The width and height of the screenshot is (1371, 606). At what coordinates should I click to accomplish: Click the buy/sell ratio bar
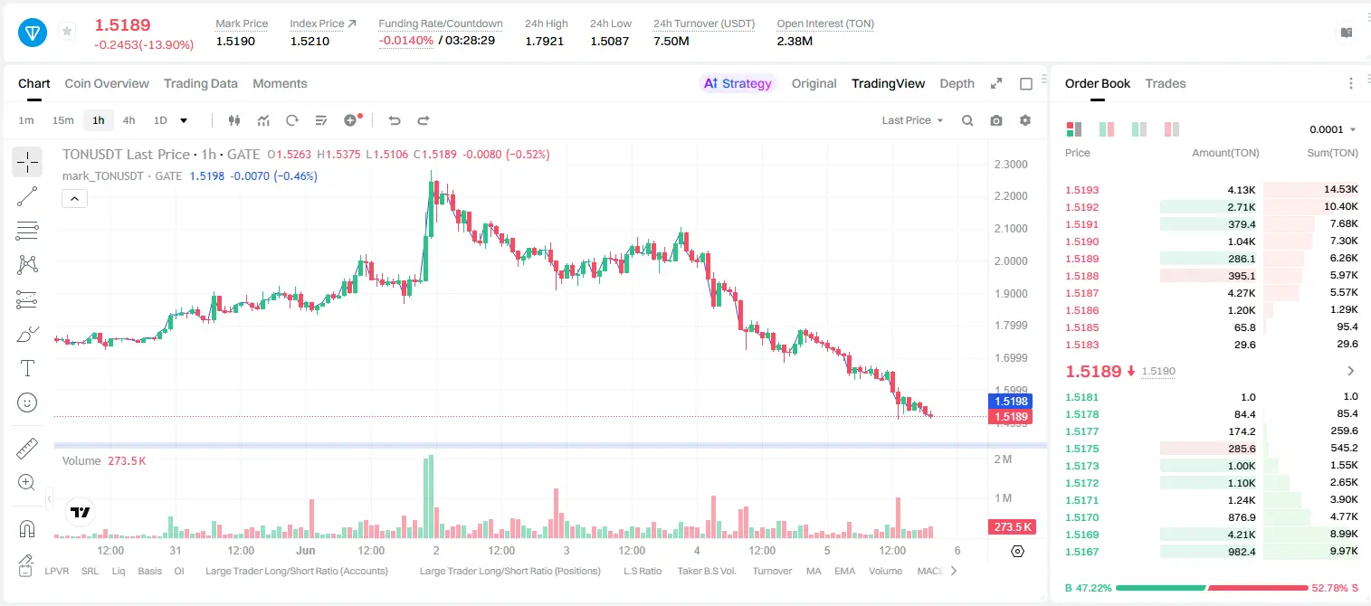1212,588
